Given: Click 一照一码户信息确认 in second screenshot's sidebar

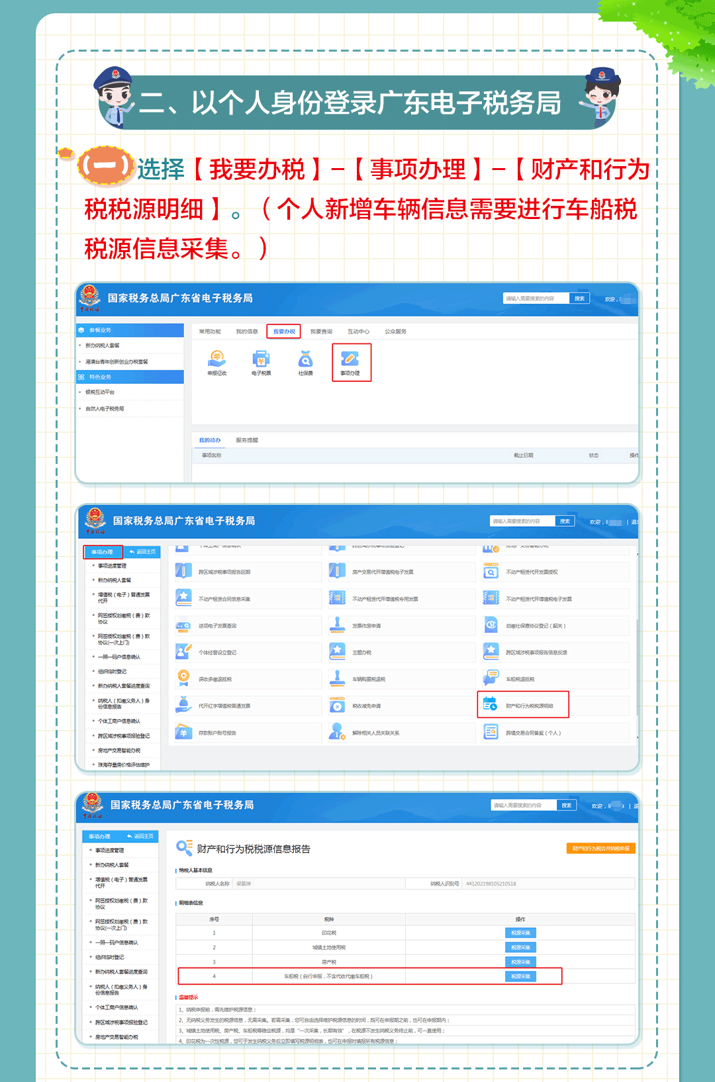Looking at the screenshot, I should click(119, 657).
